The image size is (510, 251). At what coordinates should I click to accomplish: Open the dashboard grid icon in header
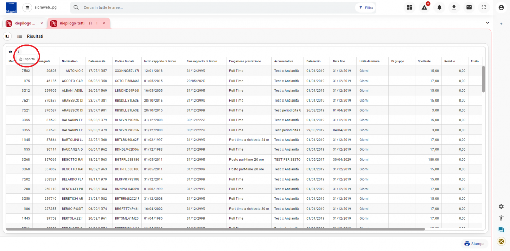410,7
